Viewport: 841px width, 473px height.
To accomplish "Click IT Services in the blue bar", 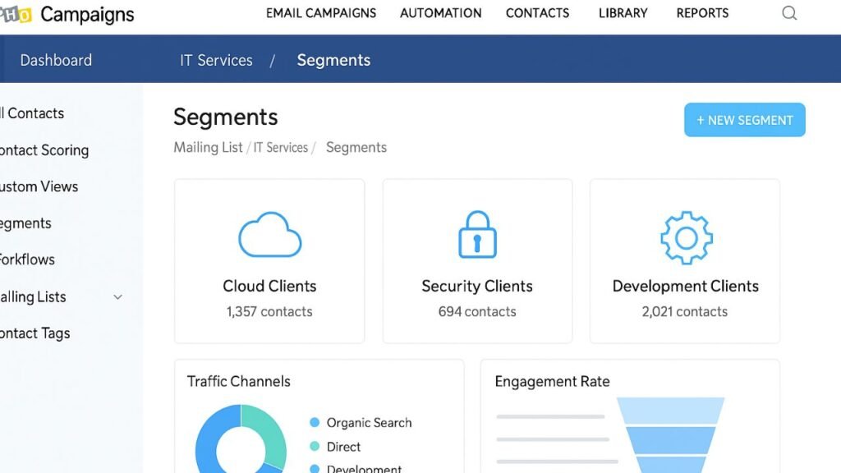I will click(x=216, y=60).
